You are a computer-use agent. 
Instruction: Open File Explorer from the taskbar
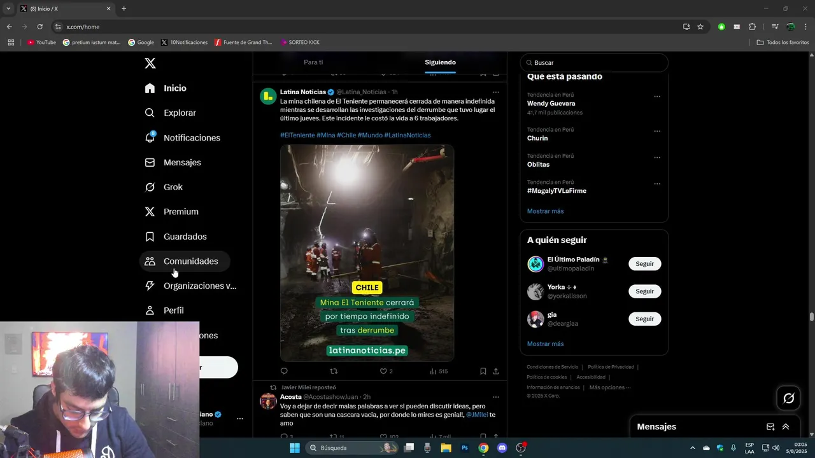pos(446,448)
